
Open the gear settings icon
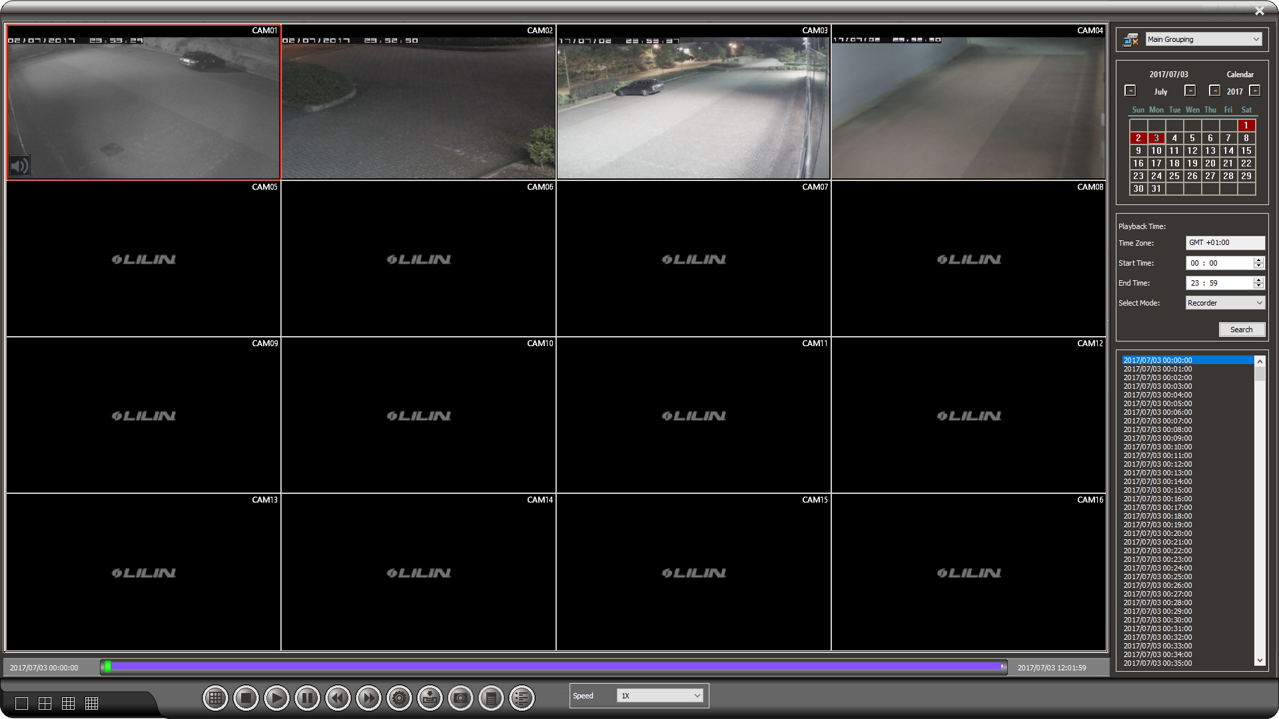(x=399, y=698)
